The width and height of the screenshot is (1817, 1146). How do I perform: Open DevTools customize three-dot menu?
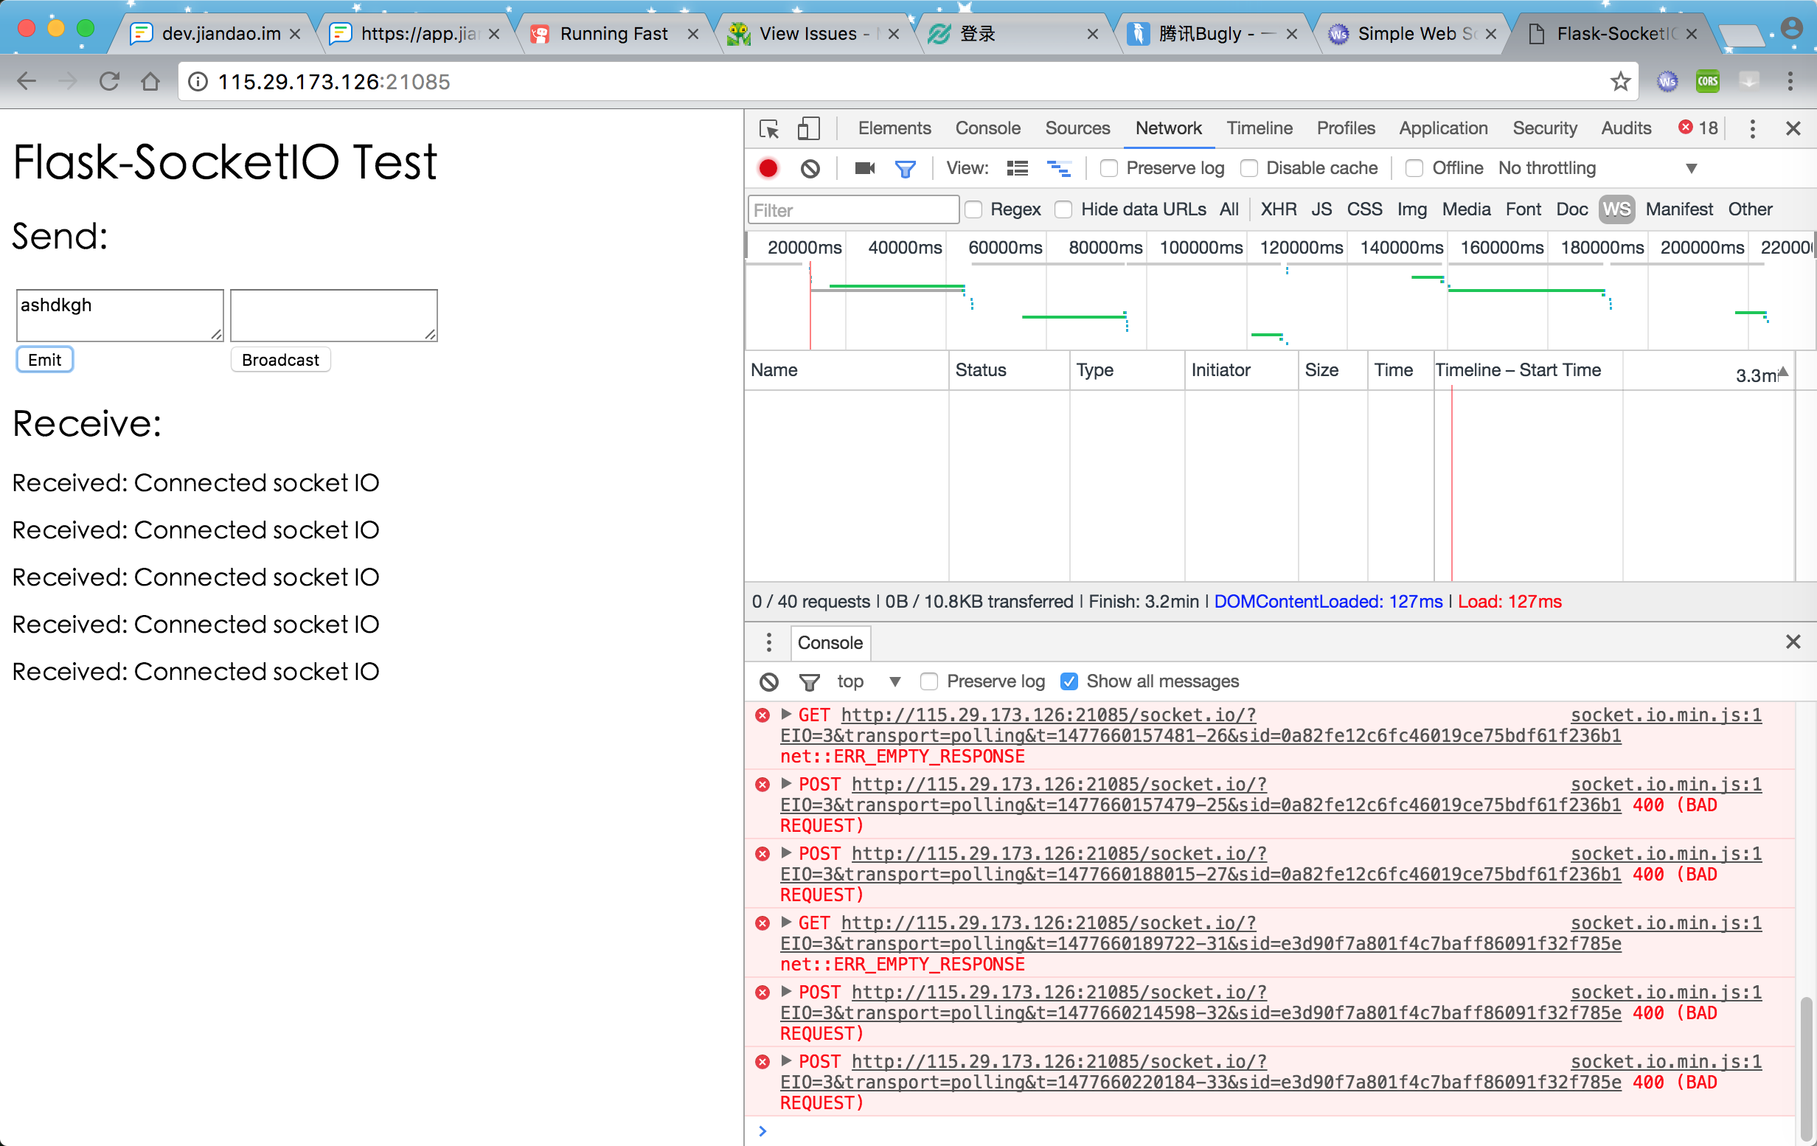(x=1752, y=129)
